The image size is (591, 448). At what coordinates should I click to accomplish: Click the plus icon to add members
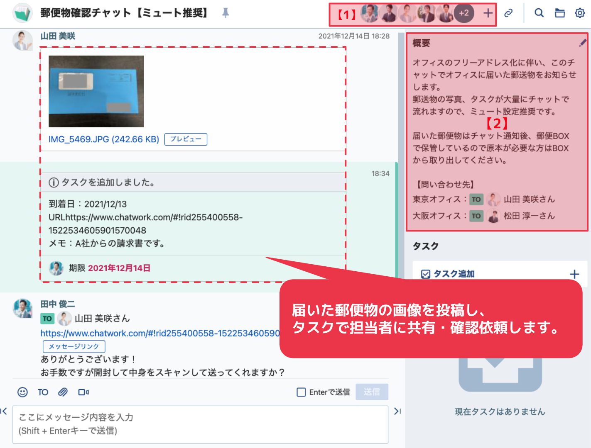click(488, 13)
